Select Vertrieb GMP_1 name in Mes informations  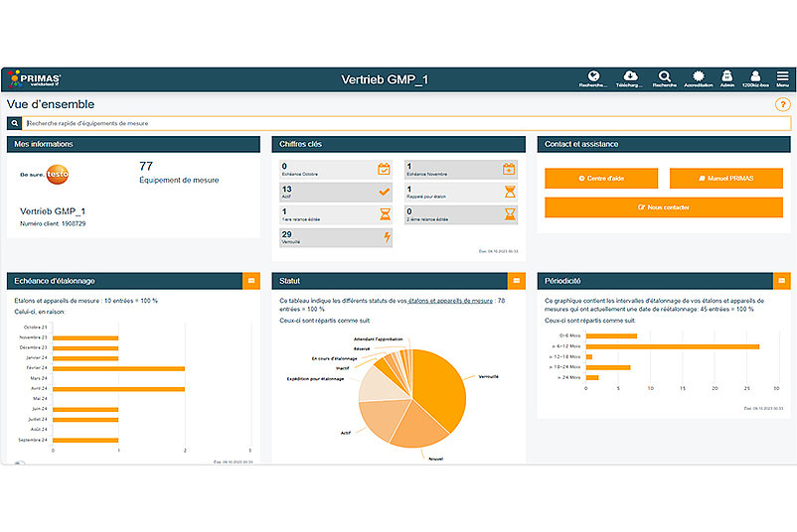point(53,211)
